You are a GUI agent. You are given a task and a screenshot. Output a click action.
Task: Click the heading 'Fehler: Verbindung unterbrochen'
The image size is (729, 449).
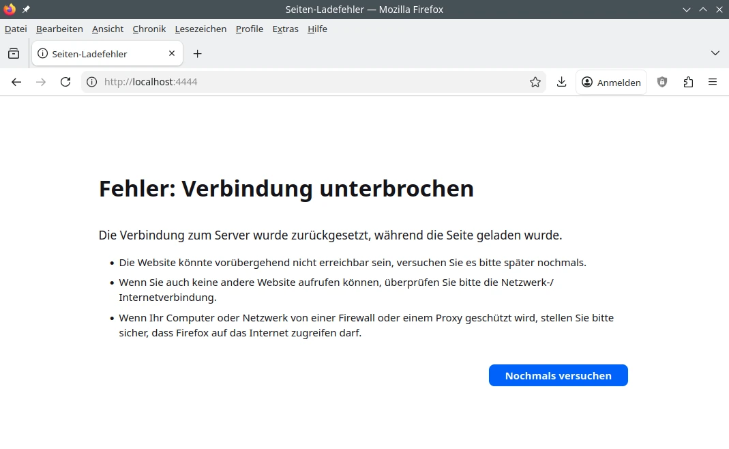[286, 189]
